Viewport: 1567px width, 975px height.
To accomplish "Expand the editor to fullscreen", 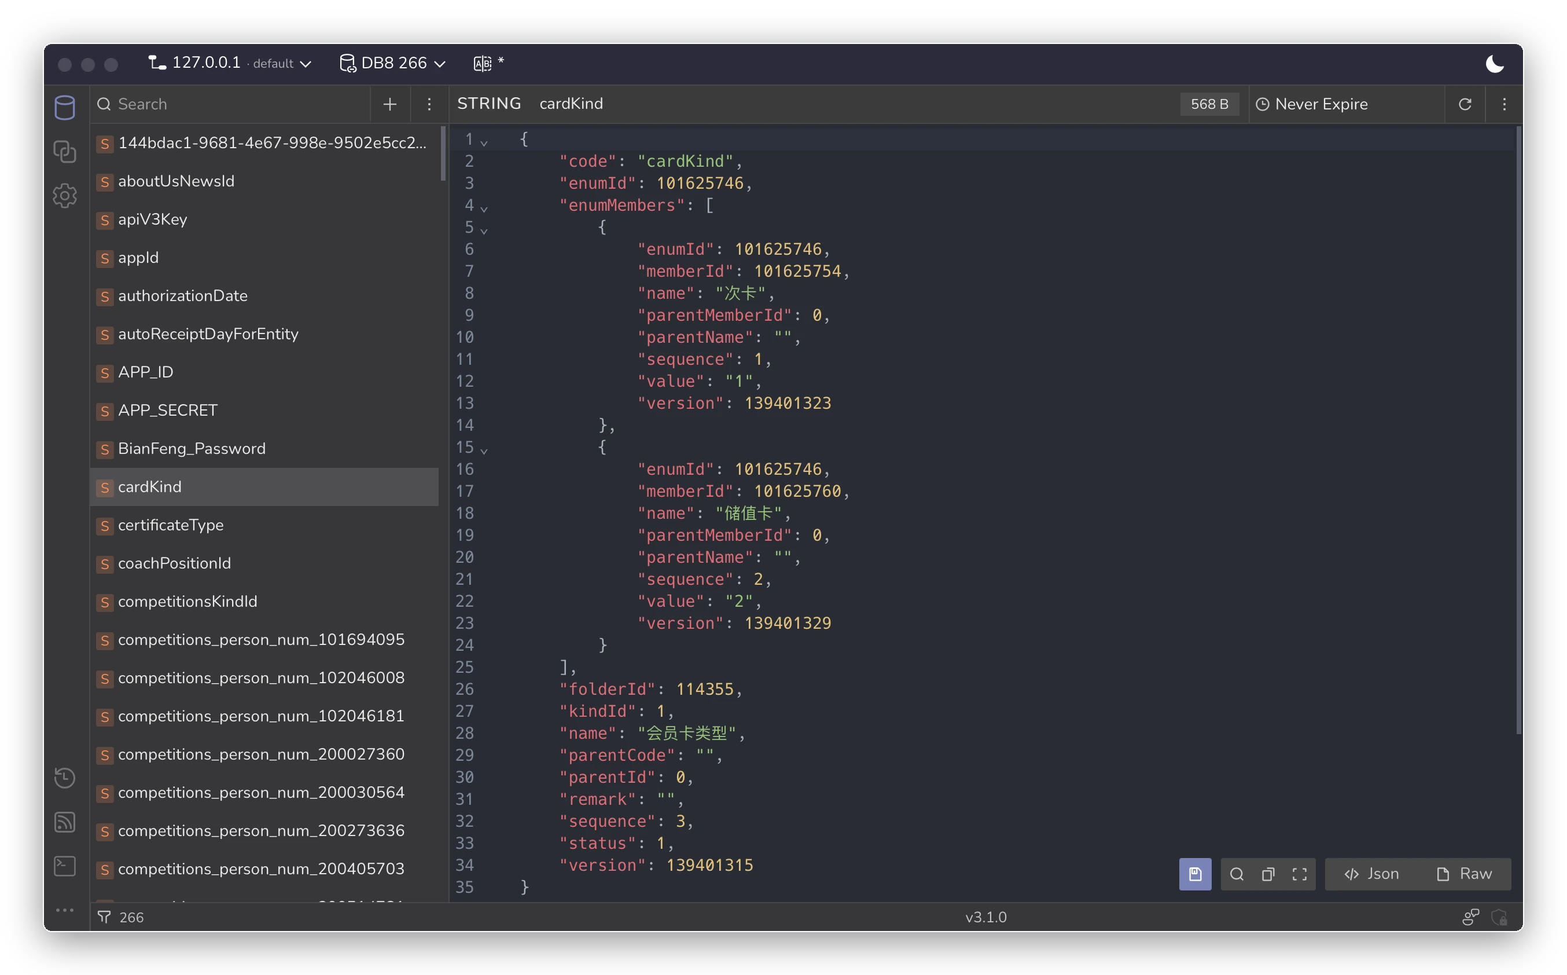I will click(x=1300, y=874).
